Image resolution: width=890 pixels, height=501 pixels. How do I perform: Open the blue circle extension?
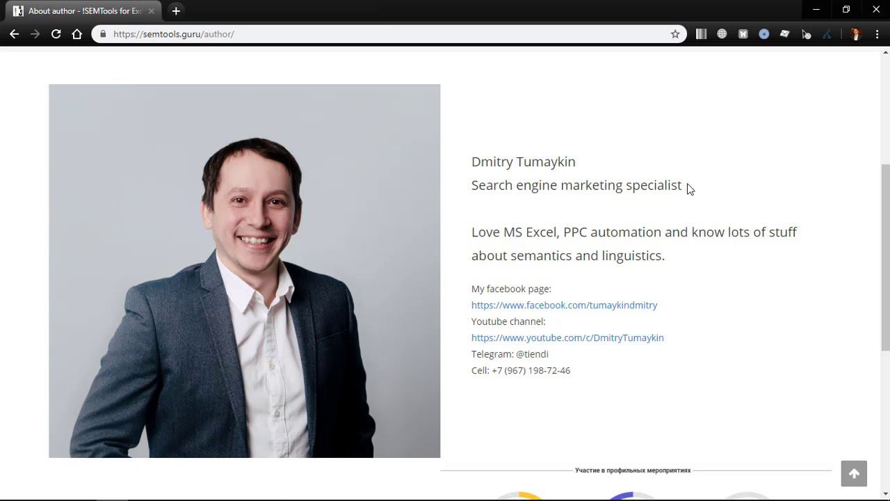[x=764, y=33]
